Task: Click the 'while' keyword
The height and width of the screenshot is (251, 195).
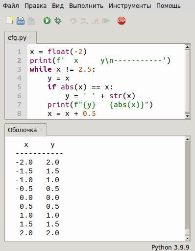Action: (41, 69)
